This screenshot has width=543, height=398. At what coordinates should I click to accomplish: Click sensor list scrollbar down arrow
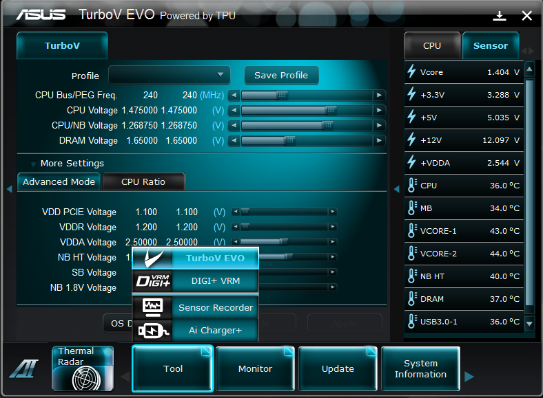pos(529,324)
